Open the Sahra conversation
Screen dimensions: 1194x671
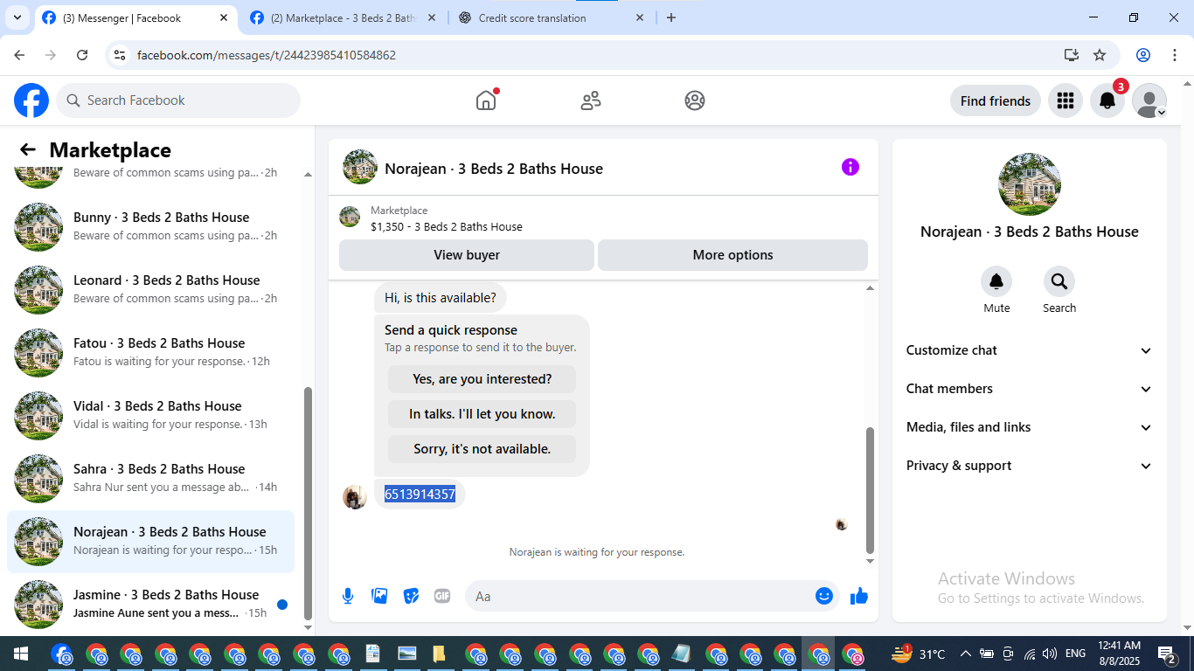150,478
